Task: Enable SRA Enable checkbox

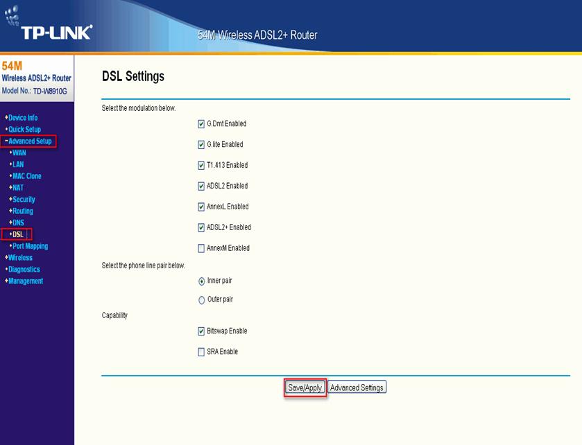Action: tap(201, 352)
